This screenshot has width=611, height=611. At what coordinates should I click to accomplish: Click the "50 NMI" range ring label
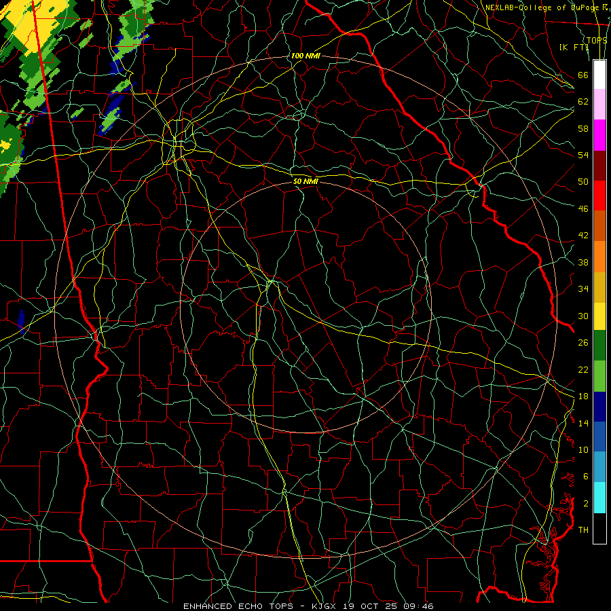[305, 181]
